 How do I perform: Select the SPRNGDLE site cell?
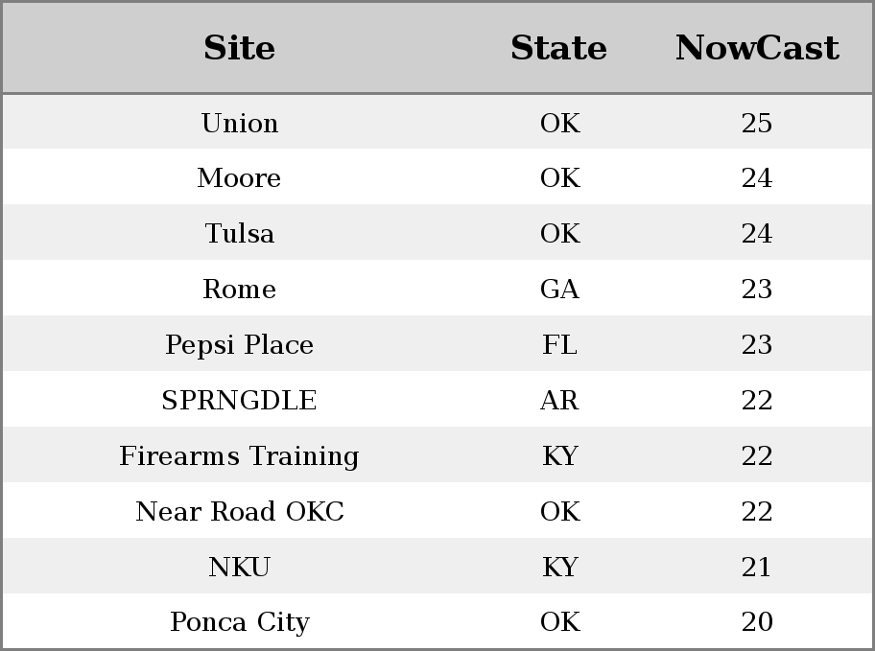click(240, 400)
